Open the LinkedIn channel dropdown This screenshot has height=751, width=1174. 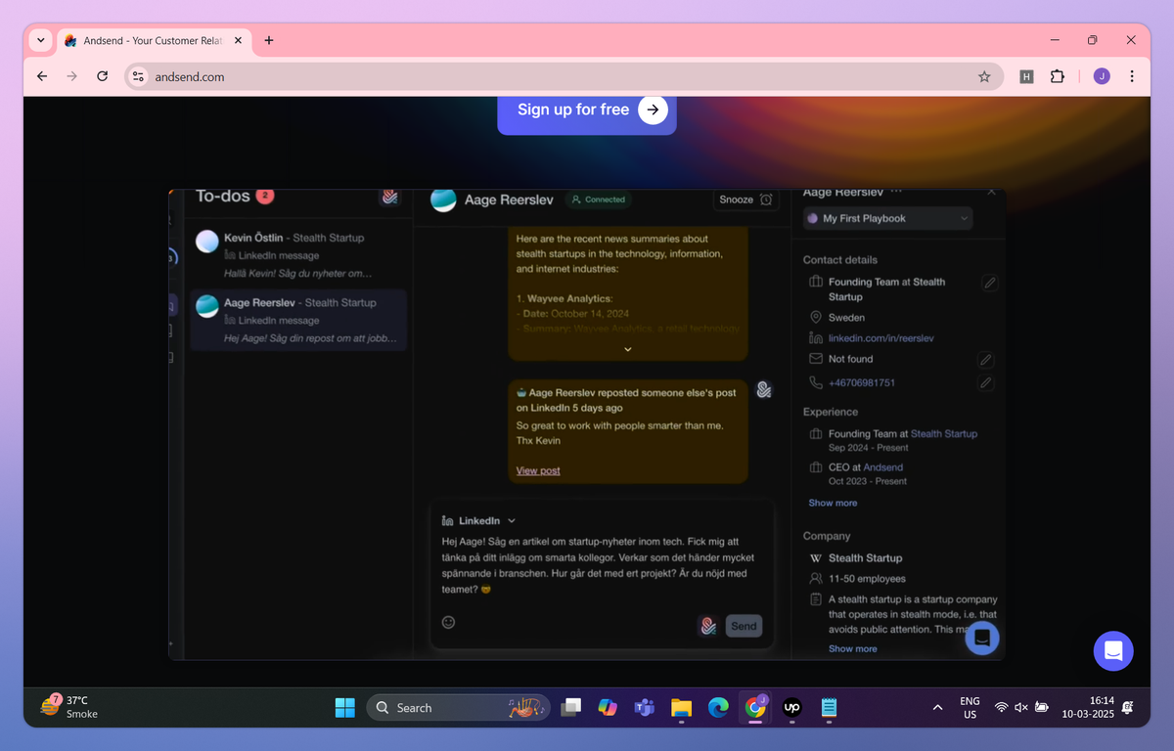(478, 521)
